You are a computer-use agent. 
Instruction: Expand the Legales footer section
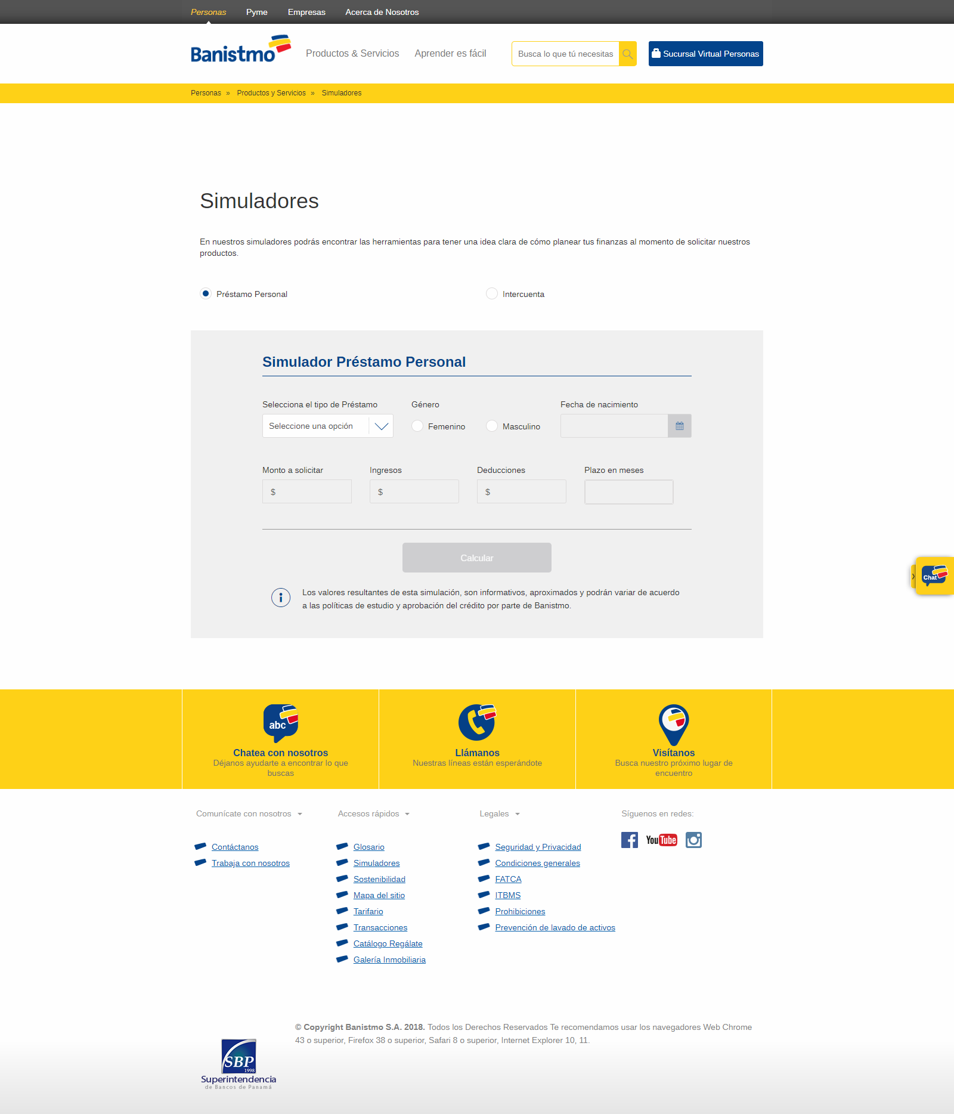pos(500,813)
